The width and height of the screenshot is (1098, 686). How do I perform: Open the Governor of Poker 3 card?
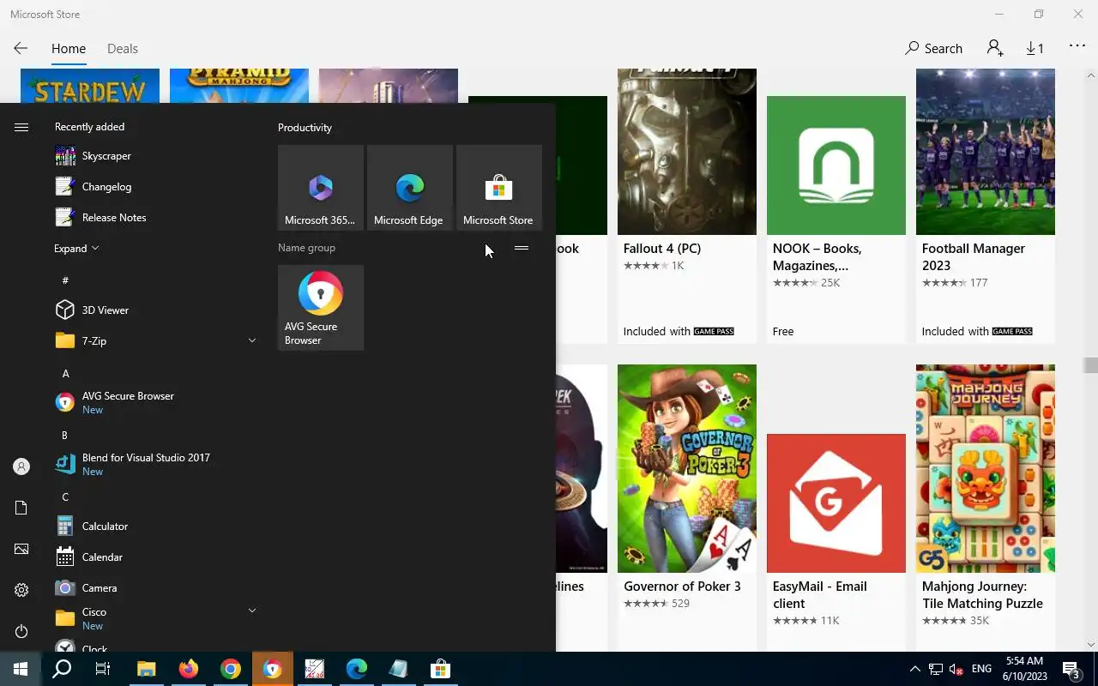coord(687,506)
